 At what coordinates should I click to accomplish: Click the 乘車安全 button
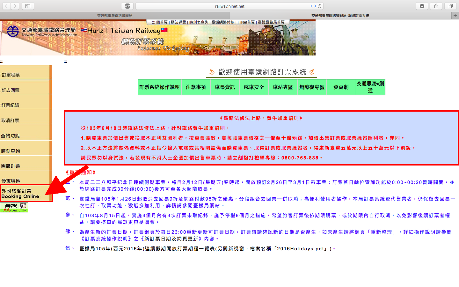pos(254,87)
